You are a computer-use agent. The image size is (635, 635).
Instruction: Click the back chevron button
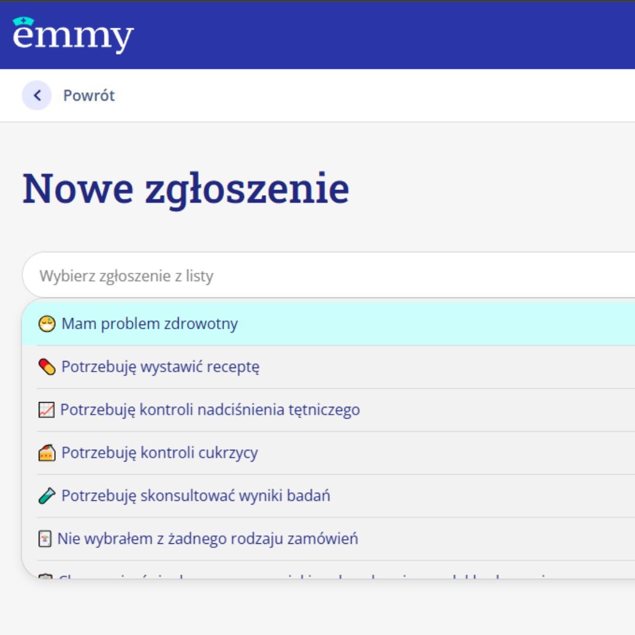(37, 95)
